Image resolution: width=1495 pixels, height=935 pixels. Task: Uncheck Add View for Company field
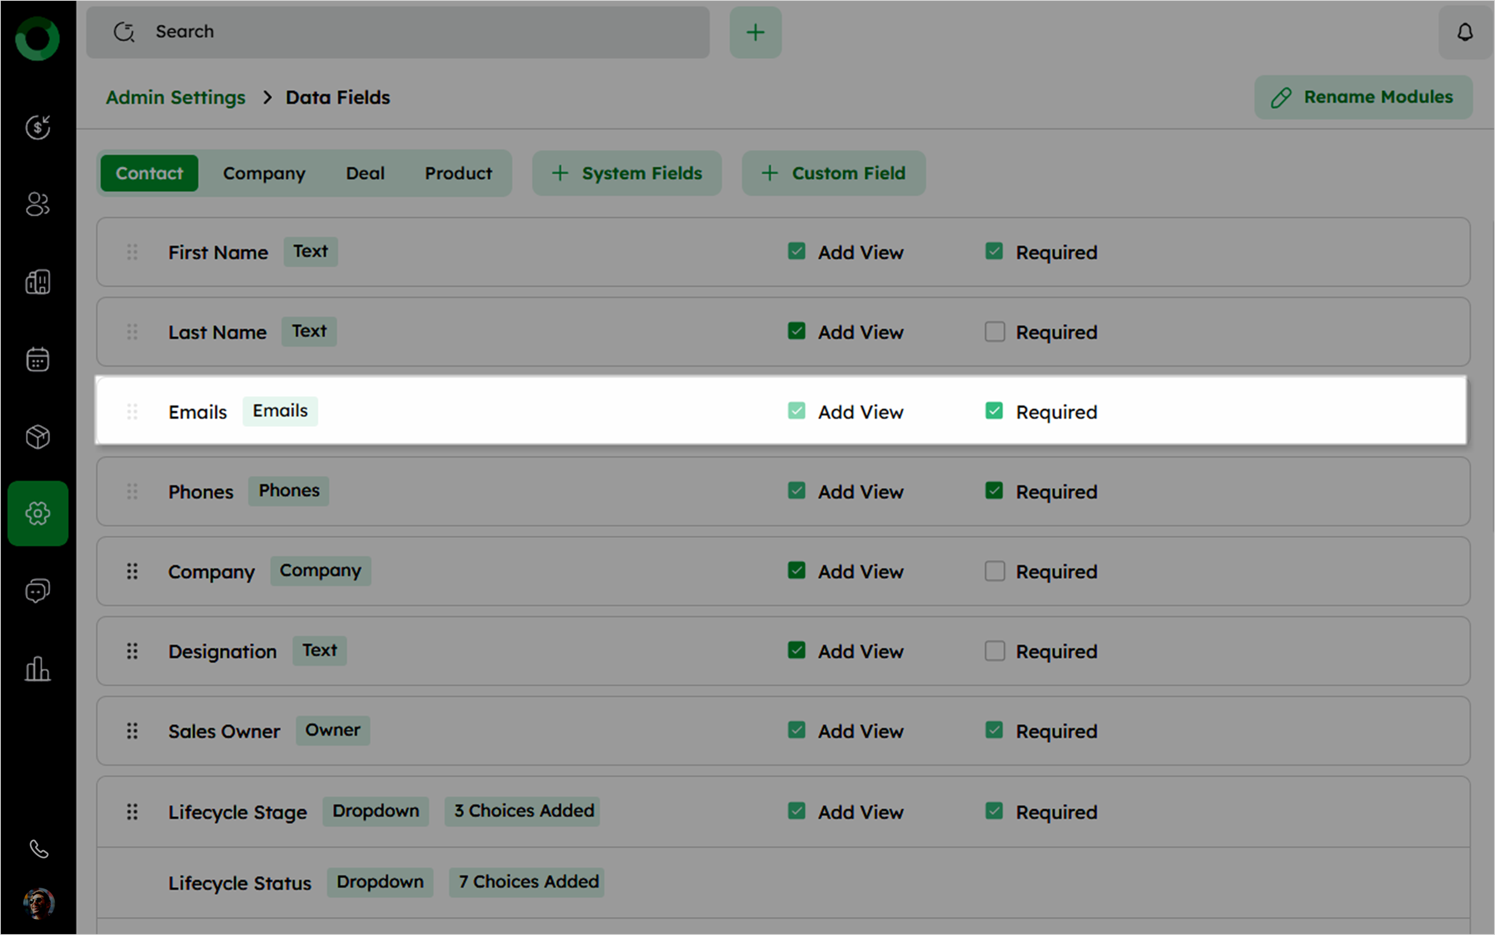tap(796, 570)
